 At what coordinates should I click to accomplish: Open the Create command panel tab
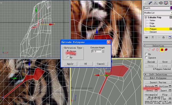145,3
